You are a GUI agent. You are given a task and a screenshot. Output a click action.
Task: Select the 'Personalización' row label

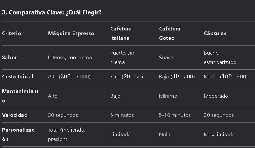(19, 134)
